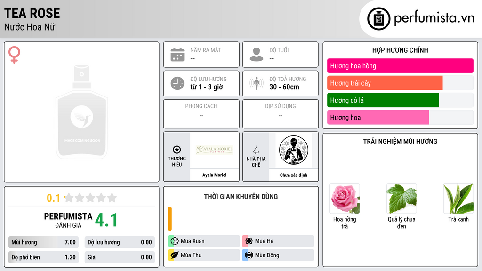Click the Thời gian khuyên dùng heading
This screenshot has height=271, width=482.
241,197
